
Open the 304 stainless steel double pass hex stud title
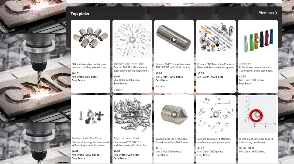[x=90, y=66]
